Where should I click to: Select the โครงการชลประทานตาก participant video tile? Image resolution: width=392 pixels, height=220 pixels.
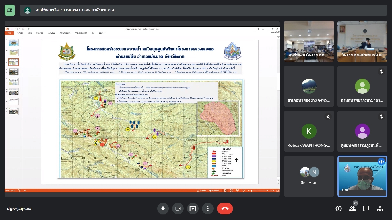(x=362, y=41)
